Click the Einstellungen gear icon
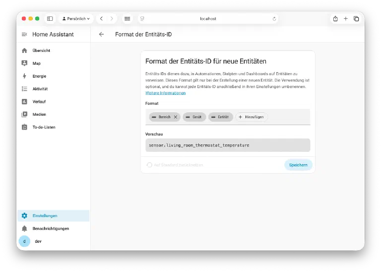 coord(24,216)
